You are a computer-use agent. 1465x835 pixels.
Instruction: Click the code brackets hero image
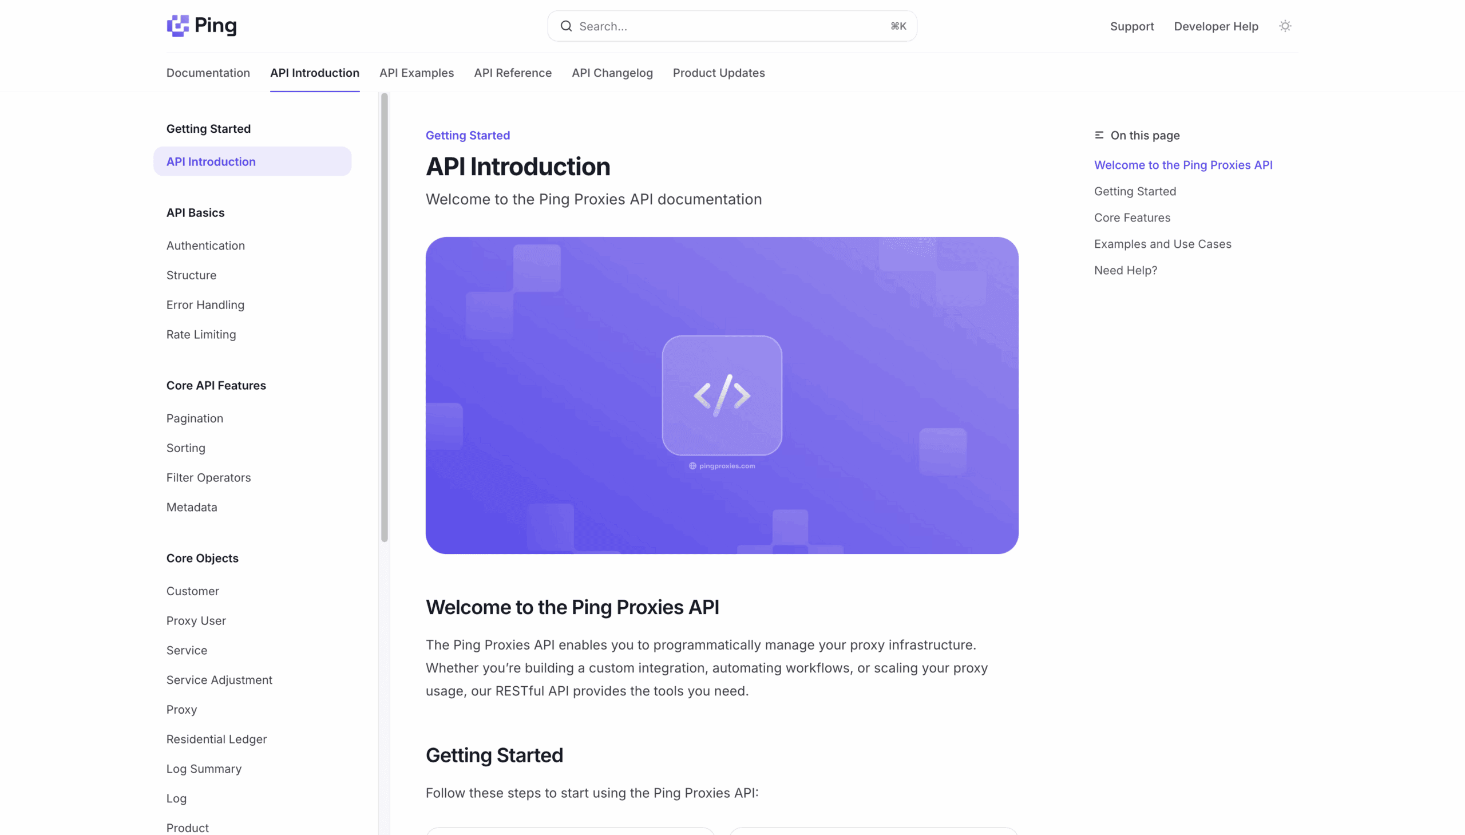pos(722,395)
